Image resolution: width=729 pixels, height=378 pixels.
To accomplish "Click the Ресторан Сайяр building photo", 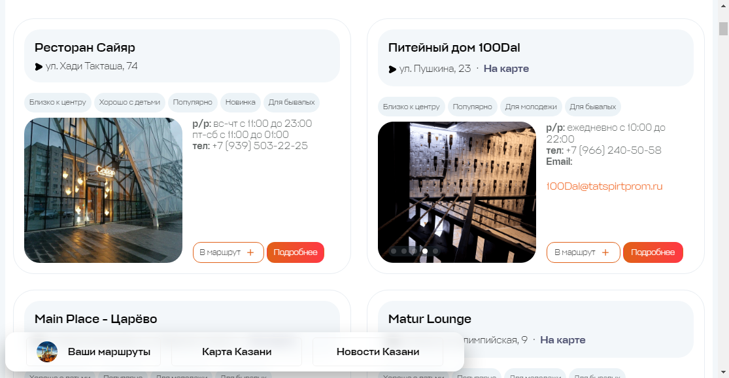I will [103, 190].
